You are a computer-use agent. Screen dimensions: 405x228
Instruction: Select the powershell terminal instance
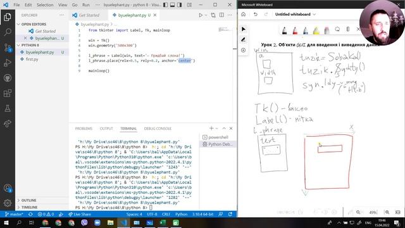(218, 137)
